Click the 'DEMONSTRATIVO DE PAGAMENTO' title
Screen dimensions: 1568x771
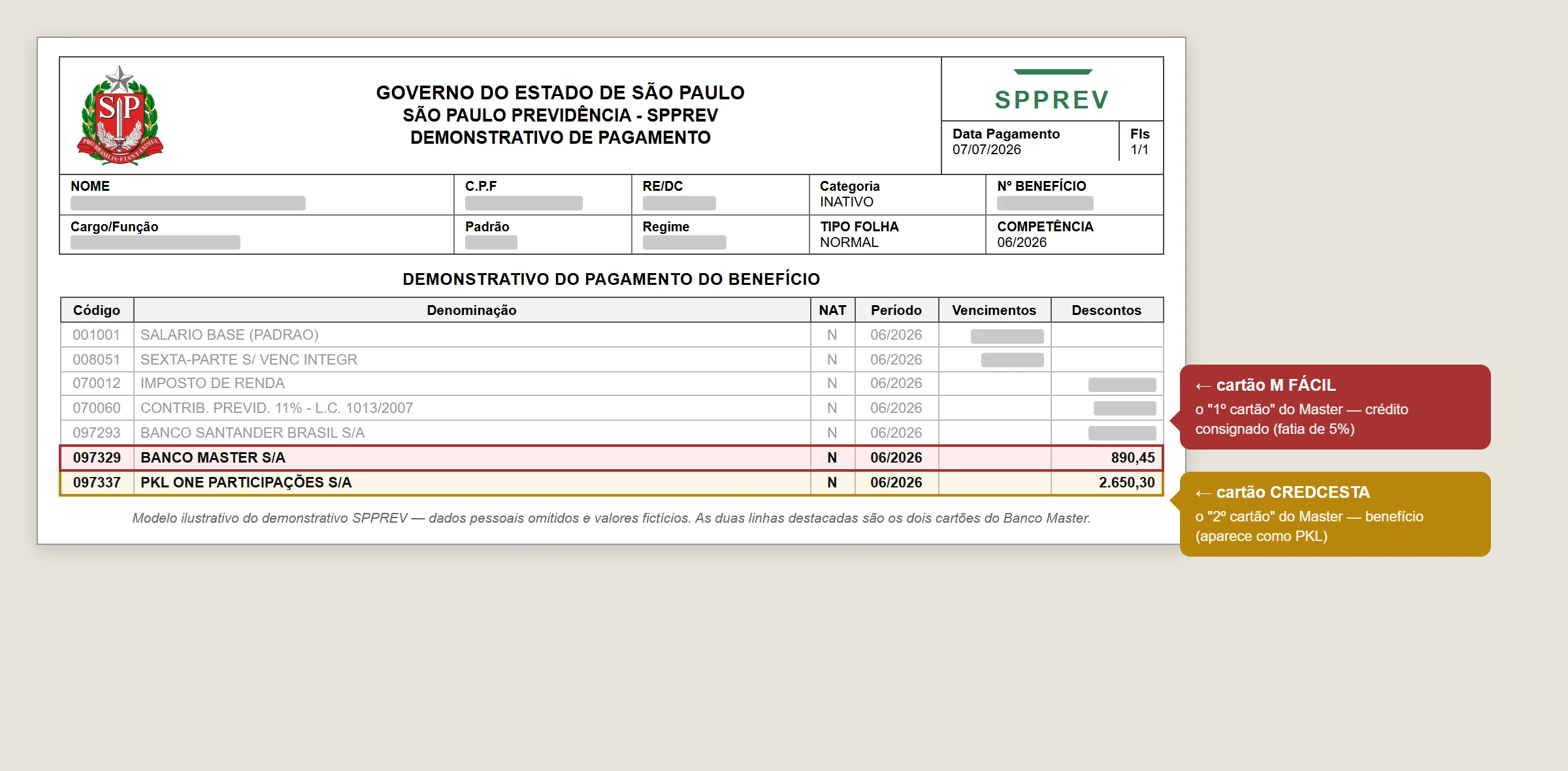pos(560,137)
